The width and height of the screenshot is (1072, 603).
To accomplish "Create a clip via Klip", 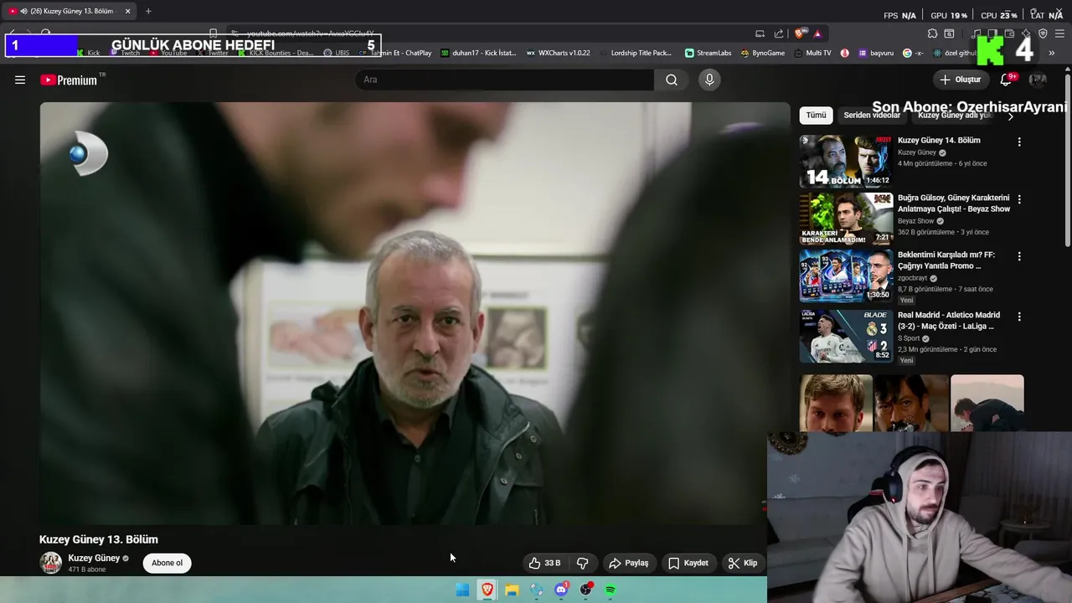I will pyautogui.click(x=742, y=563).
